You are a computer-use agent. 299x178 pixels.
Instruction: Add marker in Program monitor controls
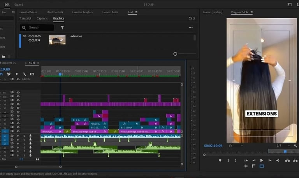220,160
